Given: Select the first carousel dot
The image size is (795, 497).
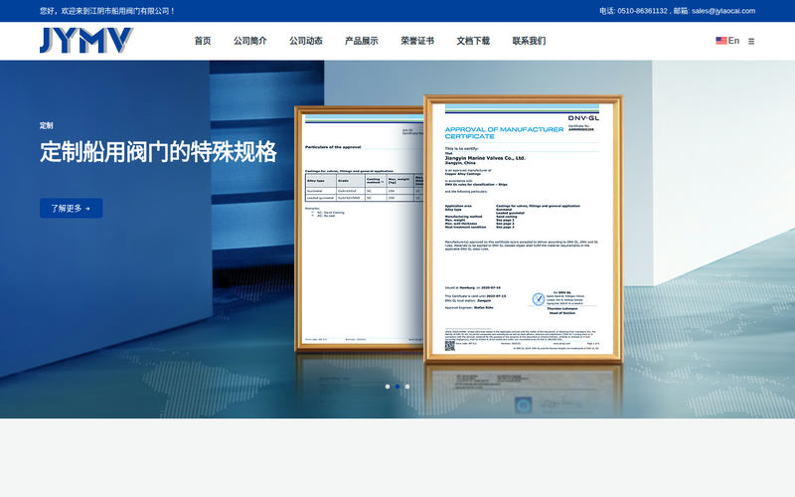Looking at the screenshot, I should tap(388, 387).
